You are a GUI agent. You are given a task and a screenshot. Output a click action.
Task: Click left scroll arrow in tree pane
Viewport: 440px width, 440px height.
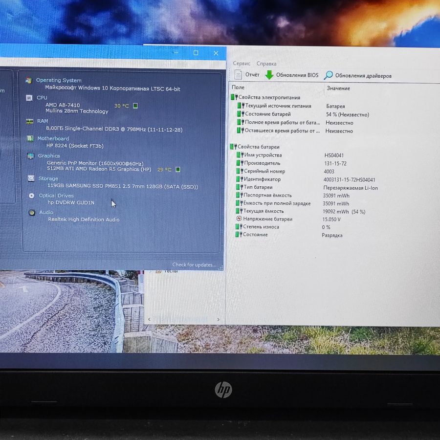click(149, 319)
